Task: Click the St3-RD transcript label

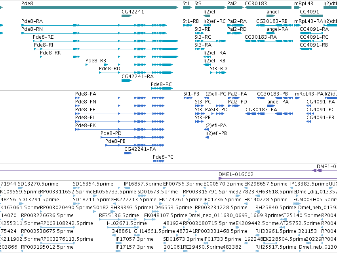Action: (218, 69)
